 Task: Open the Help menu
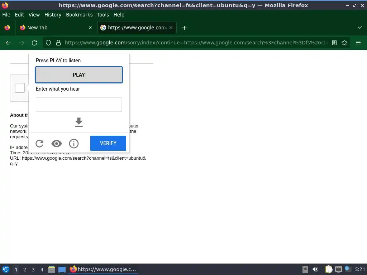click(x=119, y=15)
